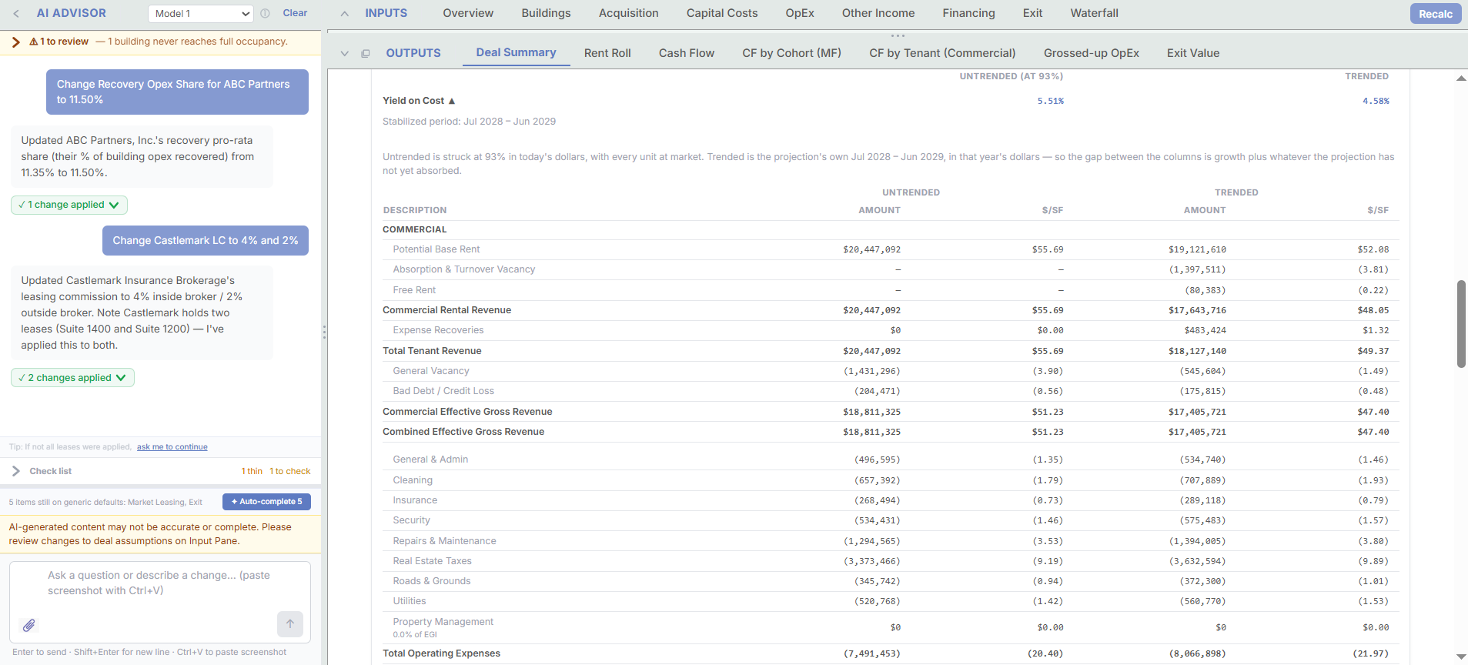
Task: Click the info icon beside Model 1
Action: click(x=265, y=14)
